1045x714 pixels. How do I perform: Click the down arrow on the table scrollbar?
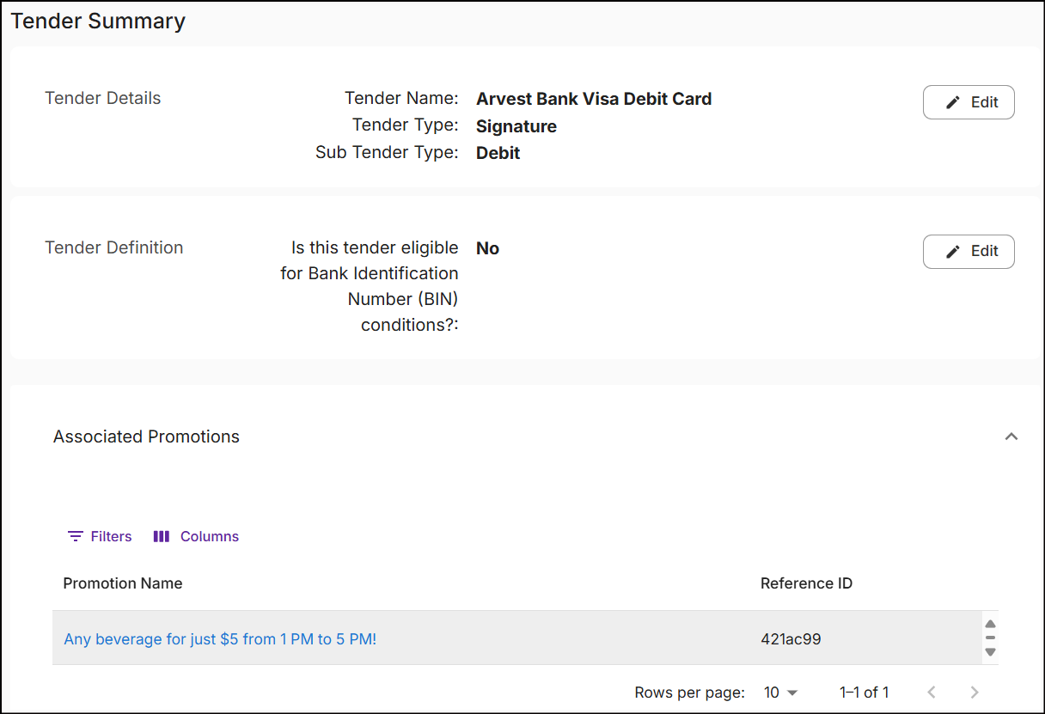tap(990, 652)
